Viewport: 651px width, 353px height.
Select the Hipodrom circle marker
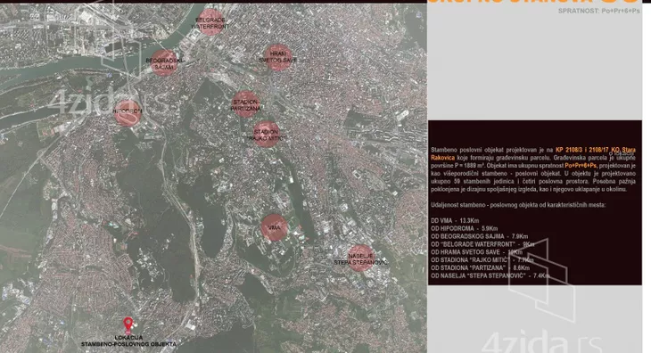tap(128, 112)
